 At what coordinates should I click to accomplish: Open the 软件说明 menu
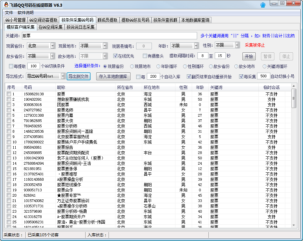25,12
